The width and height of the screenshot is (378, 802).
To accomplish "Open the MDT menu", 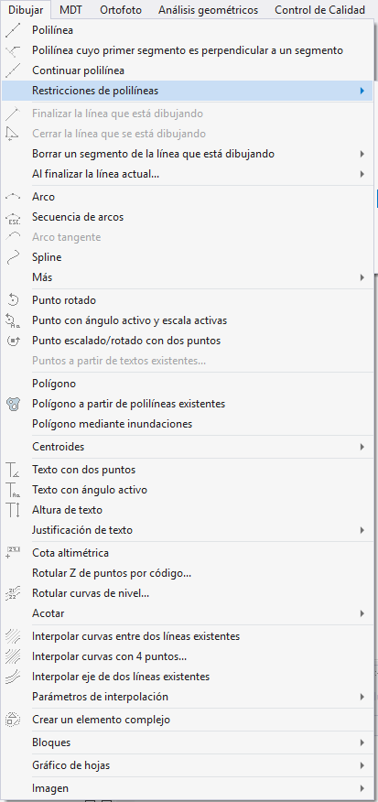I will coord(71,9).
